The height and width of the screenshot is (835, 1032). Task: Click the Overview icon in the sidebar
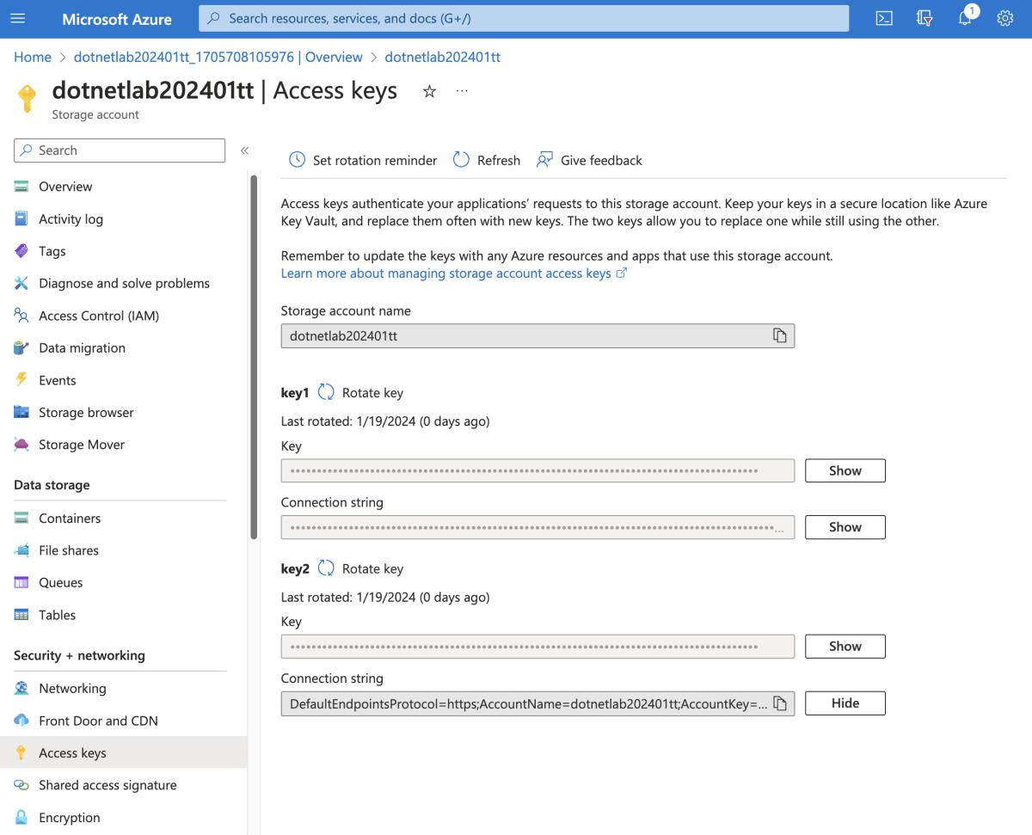(21, 187)
